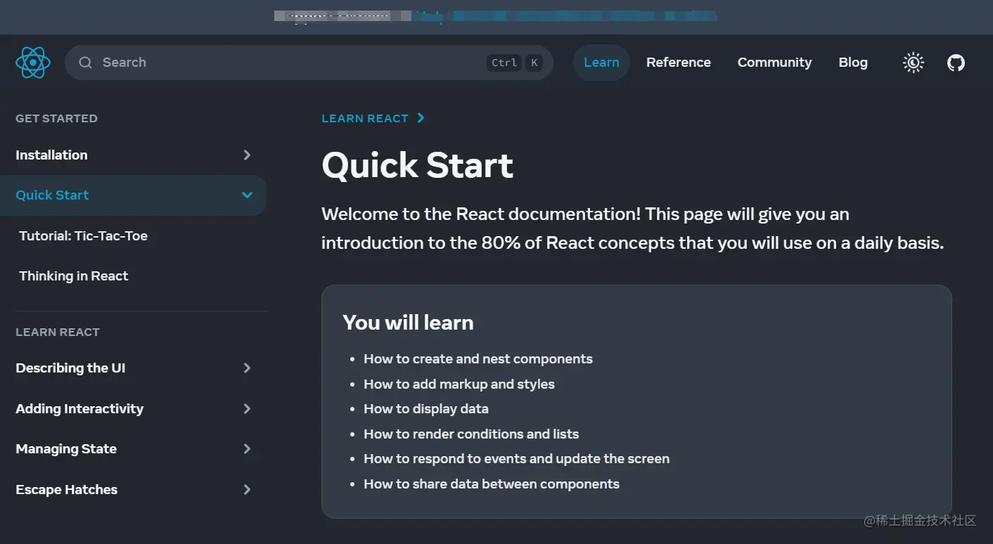
Task: Click the Search input field
Action: click(x=309, y=63)
